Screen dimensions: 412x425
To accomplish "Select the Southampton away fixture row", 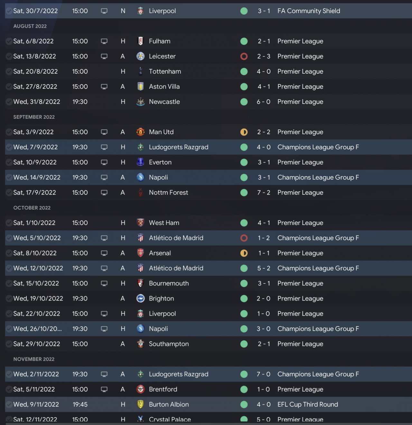I will point(206,344).
